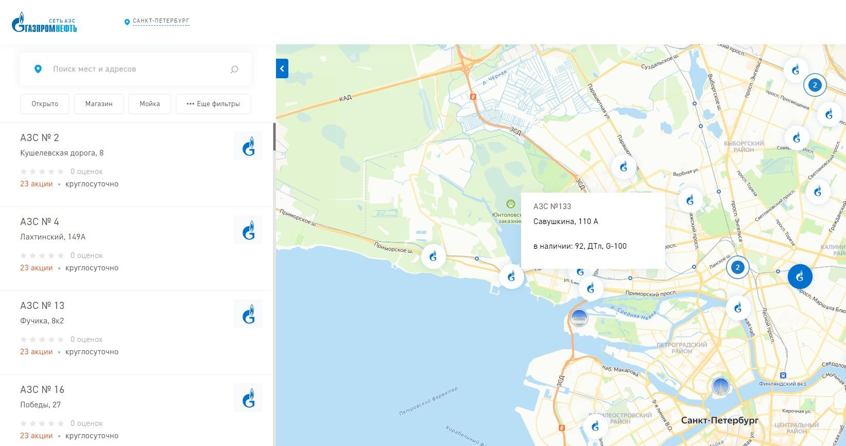
Task: Open the cluster of 2 near просп. Просвещения
Action: (815, 85)
